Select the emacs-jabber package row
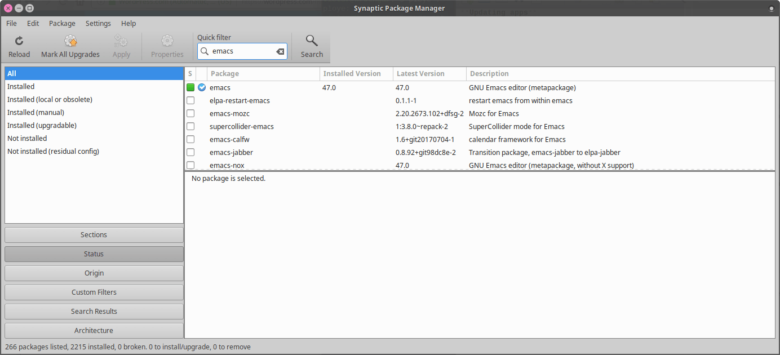This screenshot has width=780, height=355. [480, 152]
